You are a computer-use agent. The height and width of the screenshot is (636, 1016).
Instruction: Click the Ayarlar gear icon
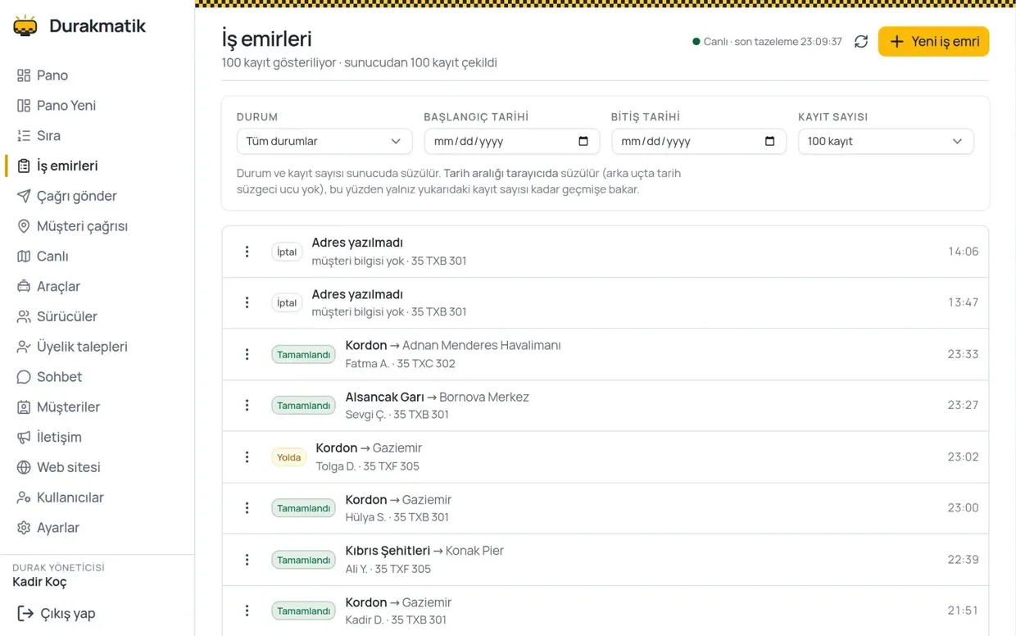[x=24, y=528]
